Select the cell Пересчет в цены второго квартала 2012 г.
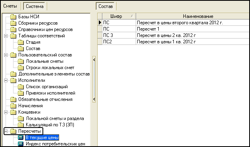 point(193,23)
